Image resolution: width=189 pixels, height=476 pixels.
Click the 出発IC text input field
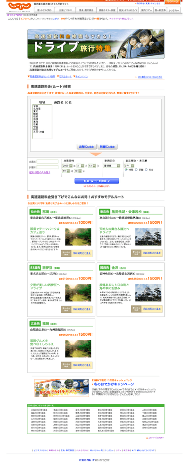(48, 162)
